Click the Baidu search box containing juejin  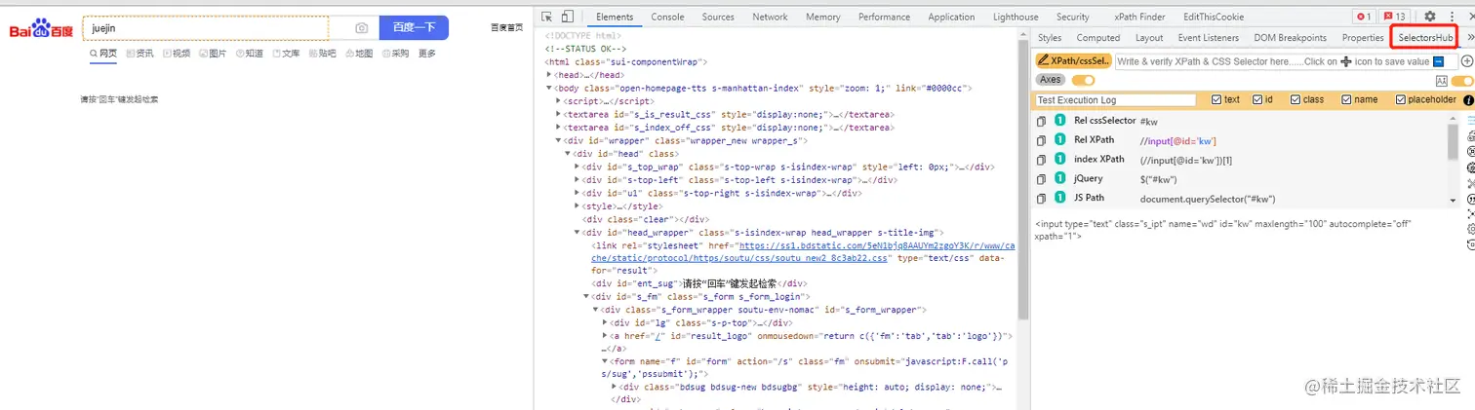click(205, 28)
